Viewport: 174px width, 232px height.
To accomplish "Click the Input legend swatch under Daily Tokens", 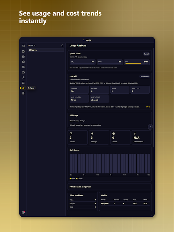I will pos(70,178).
